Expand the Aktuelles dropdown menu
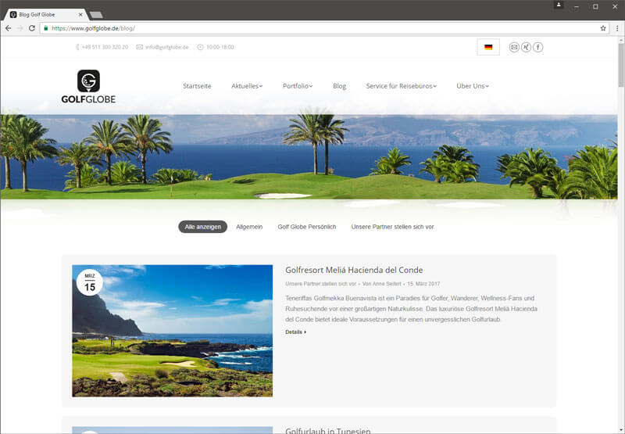Viewport: 625px width, 434px height. coord(247,86)
